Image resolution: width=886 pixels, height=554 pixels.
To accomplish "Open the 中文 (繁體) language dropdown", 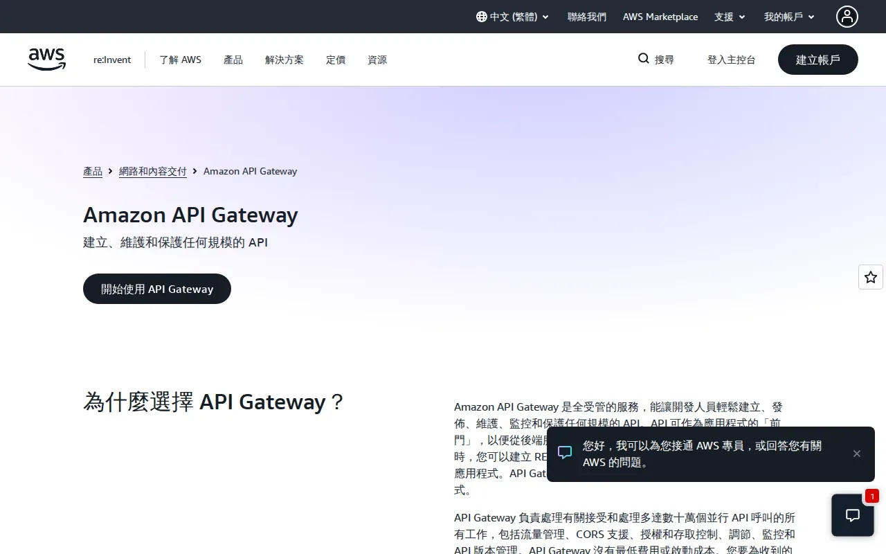I will [513, 17].
